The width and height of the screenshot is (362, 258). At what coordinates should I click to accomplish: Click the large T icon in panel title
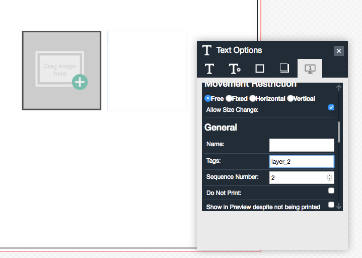click(x=206, y=50)
